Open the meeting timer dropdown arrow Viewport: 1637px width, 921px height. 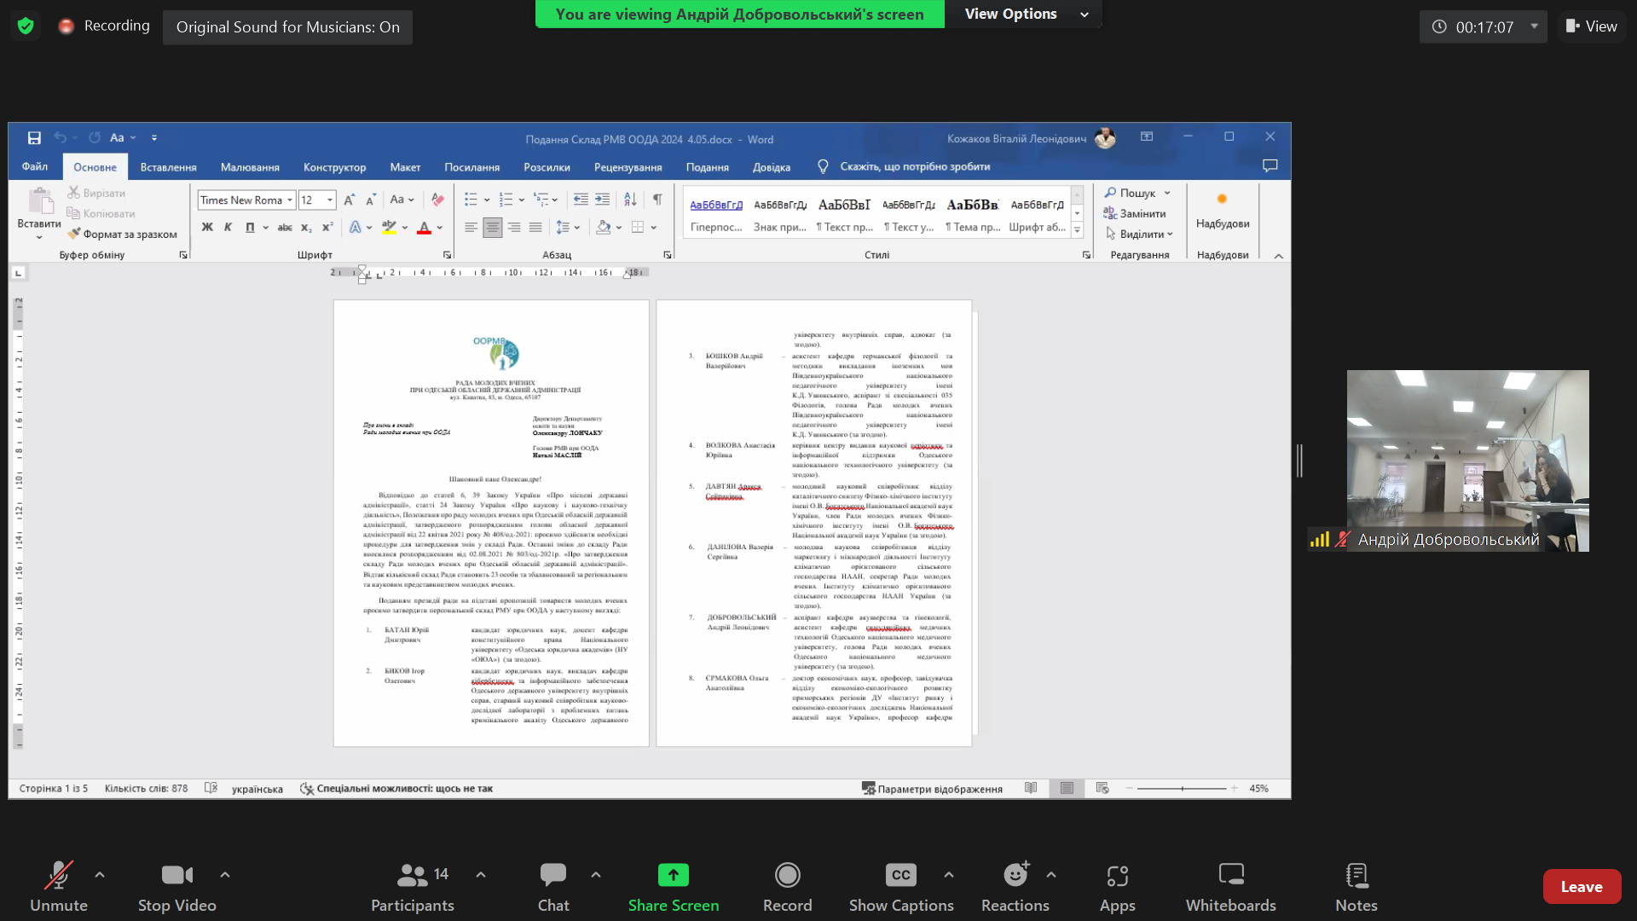tap(1534, 26)
